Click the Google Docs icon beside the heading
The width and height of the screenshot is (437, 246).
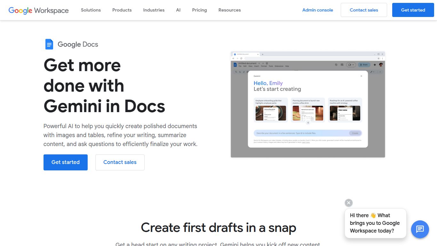click(x=49, y=44)
